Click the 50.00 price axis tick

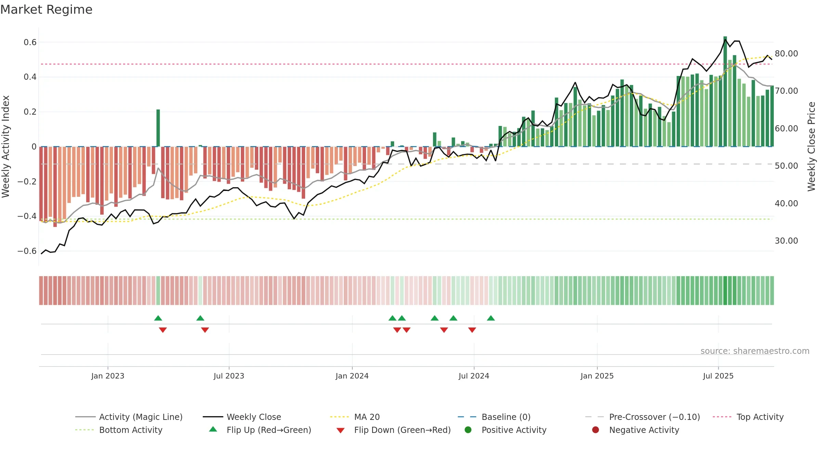(786, 166)
